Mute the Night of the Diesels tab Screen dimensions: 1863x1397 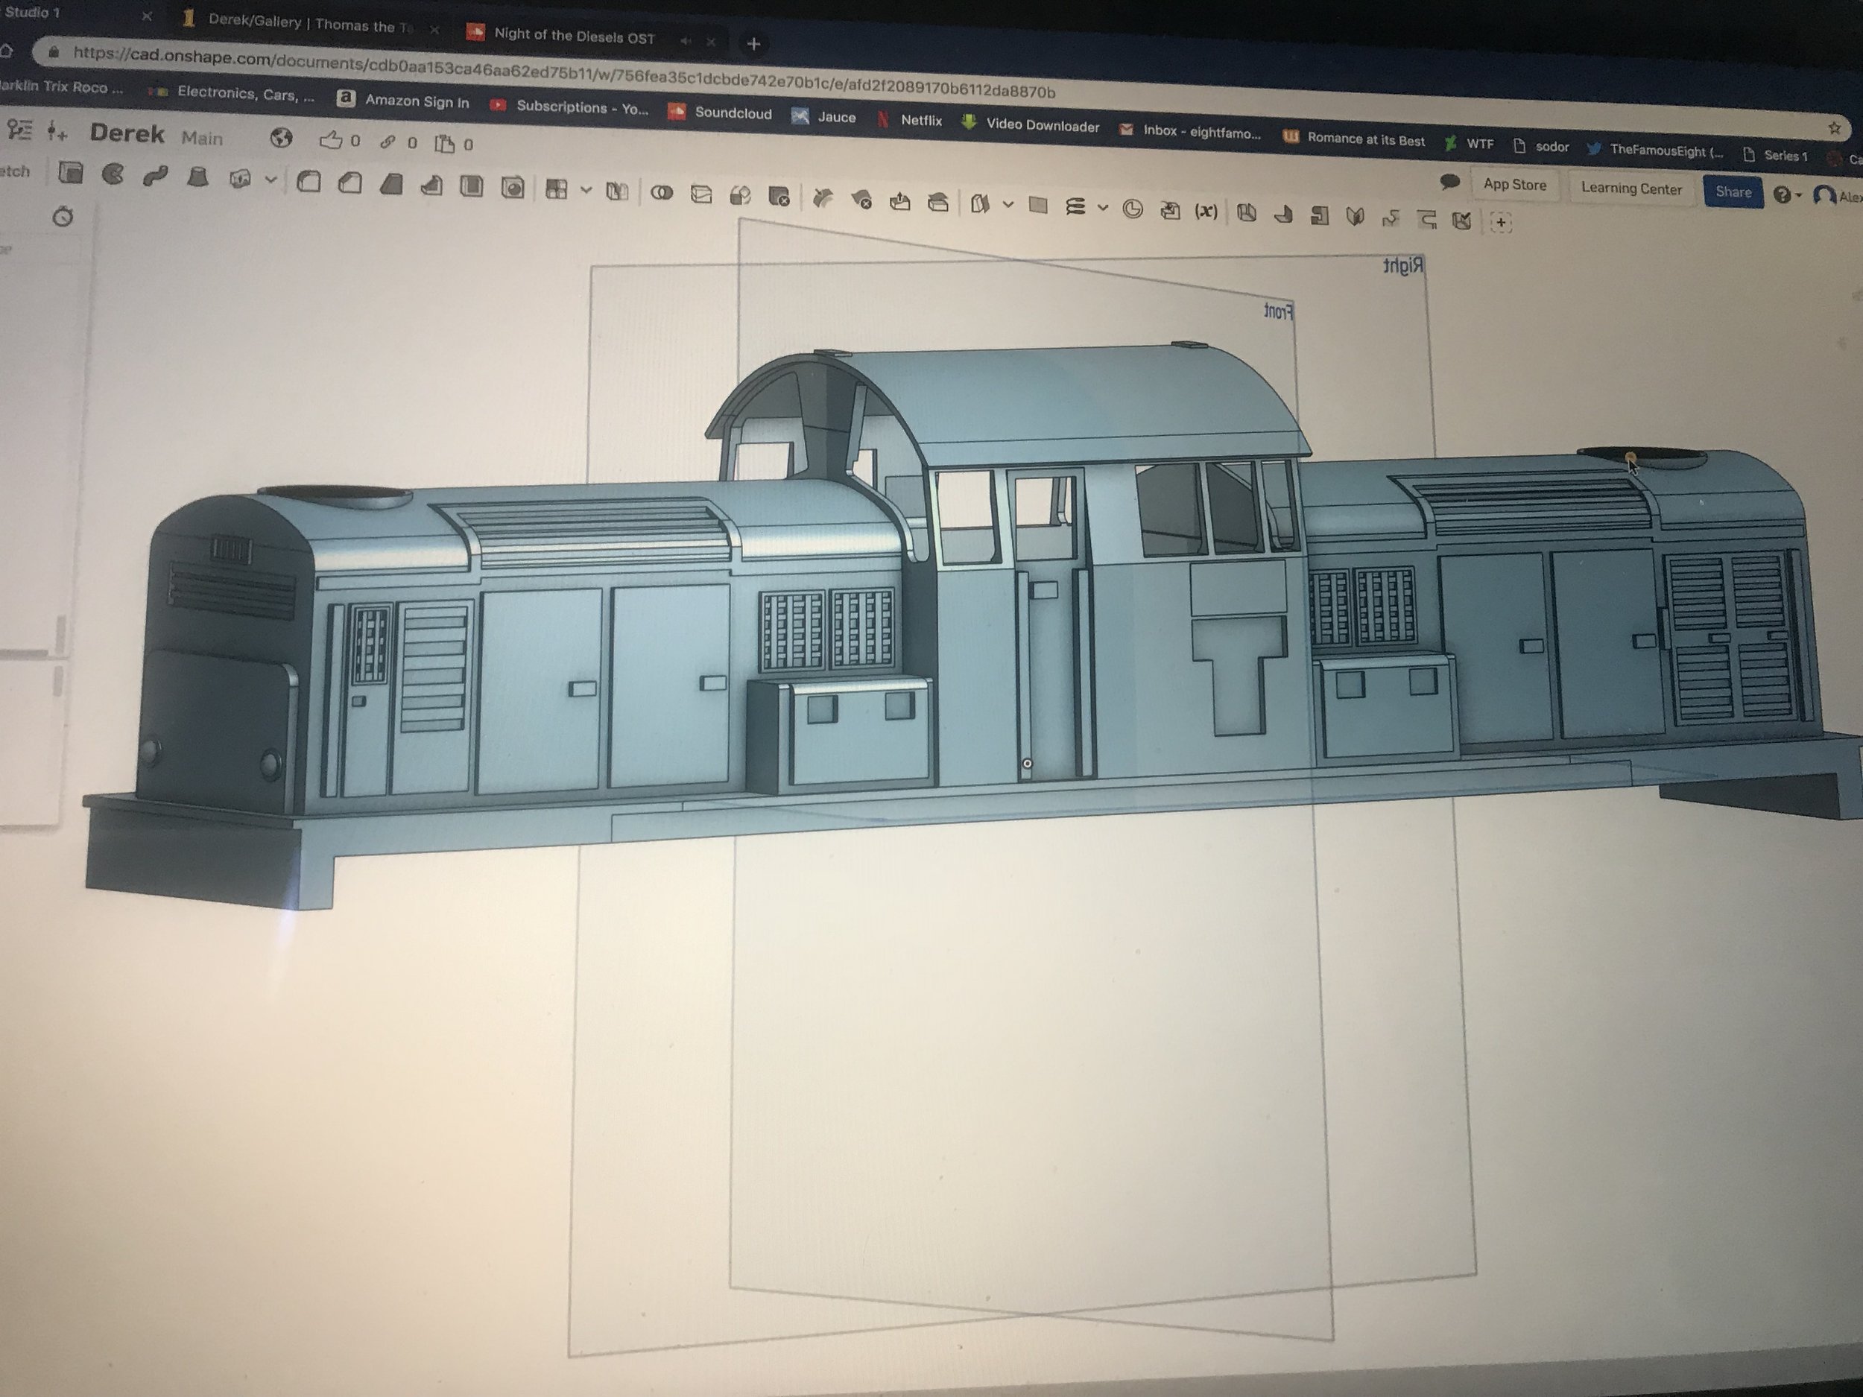686,40
